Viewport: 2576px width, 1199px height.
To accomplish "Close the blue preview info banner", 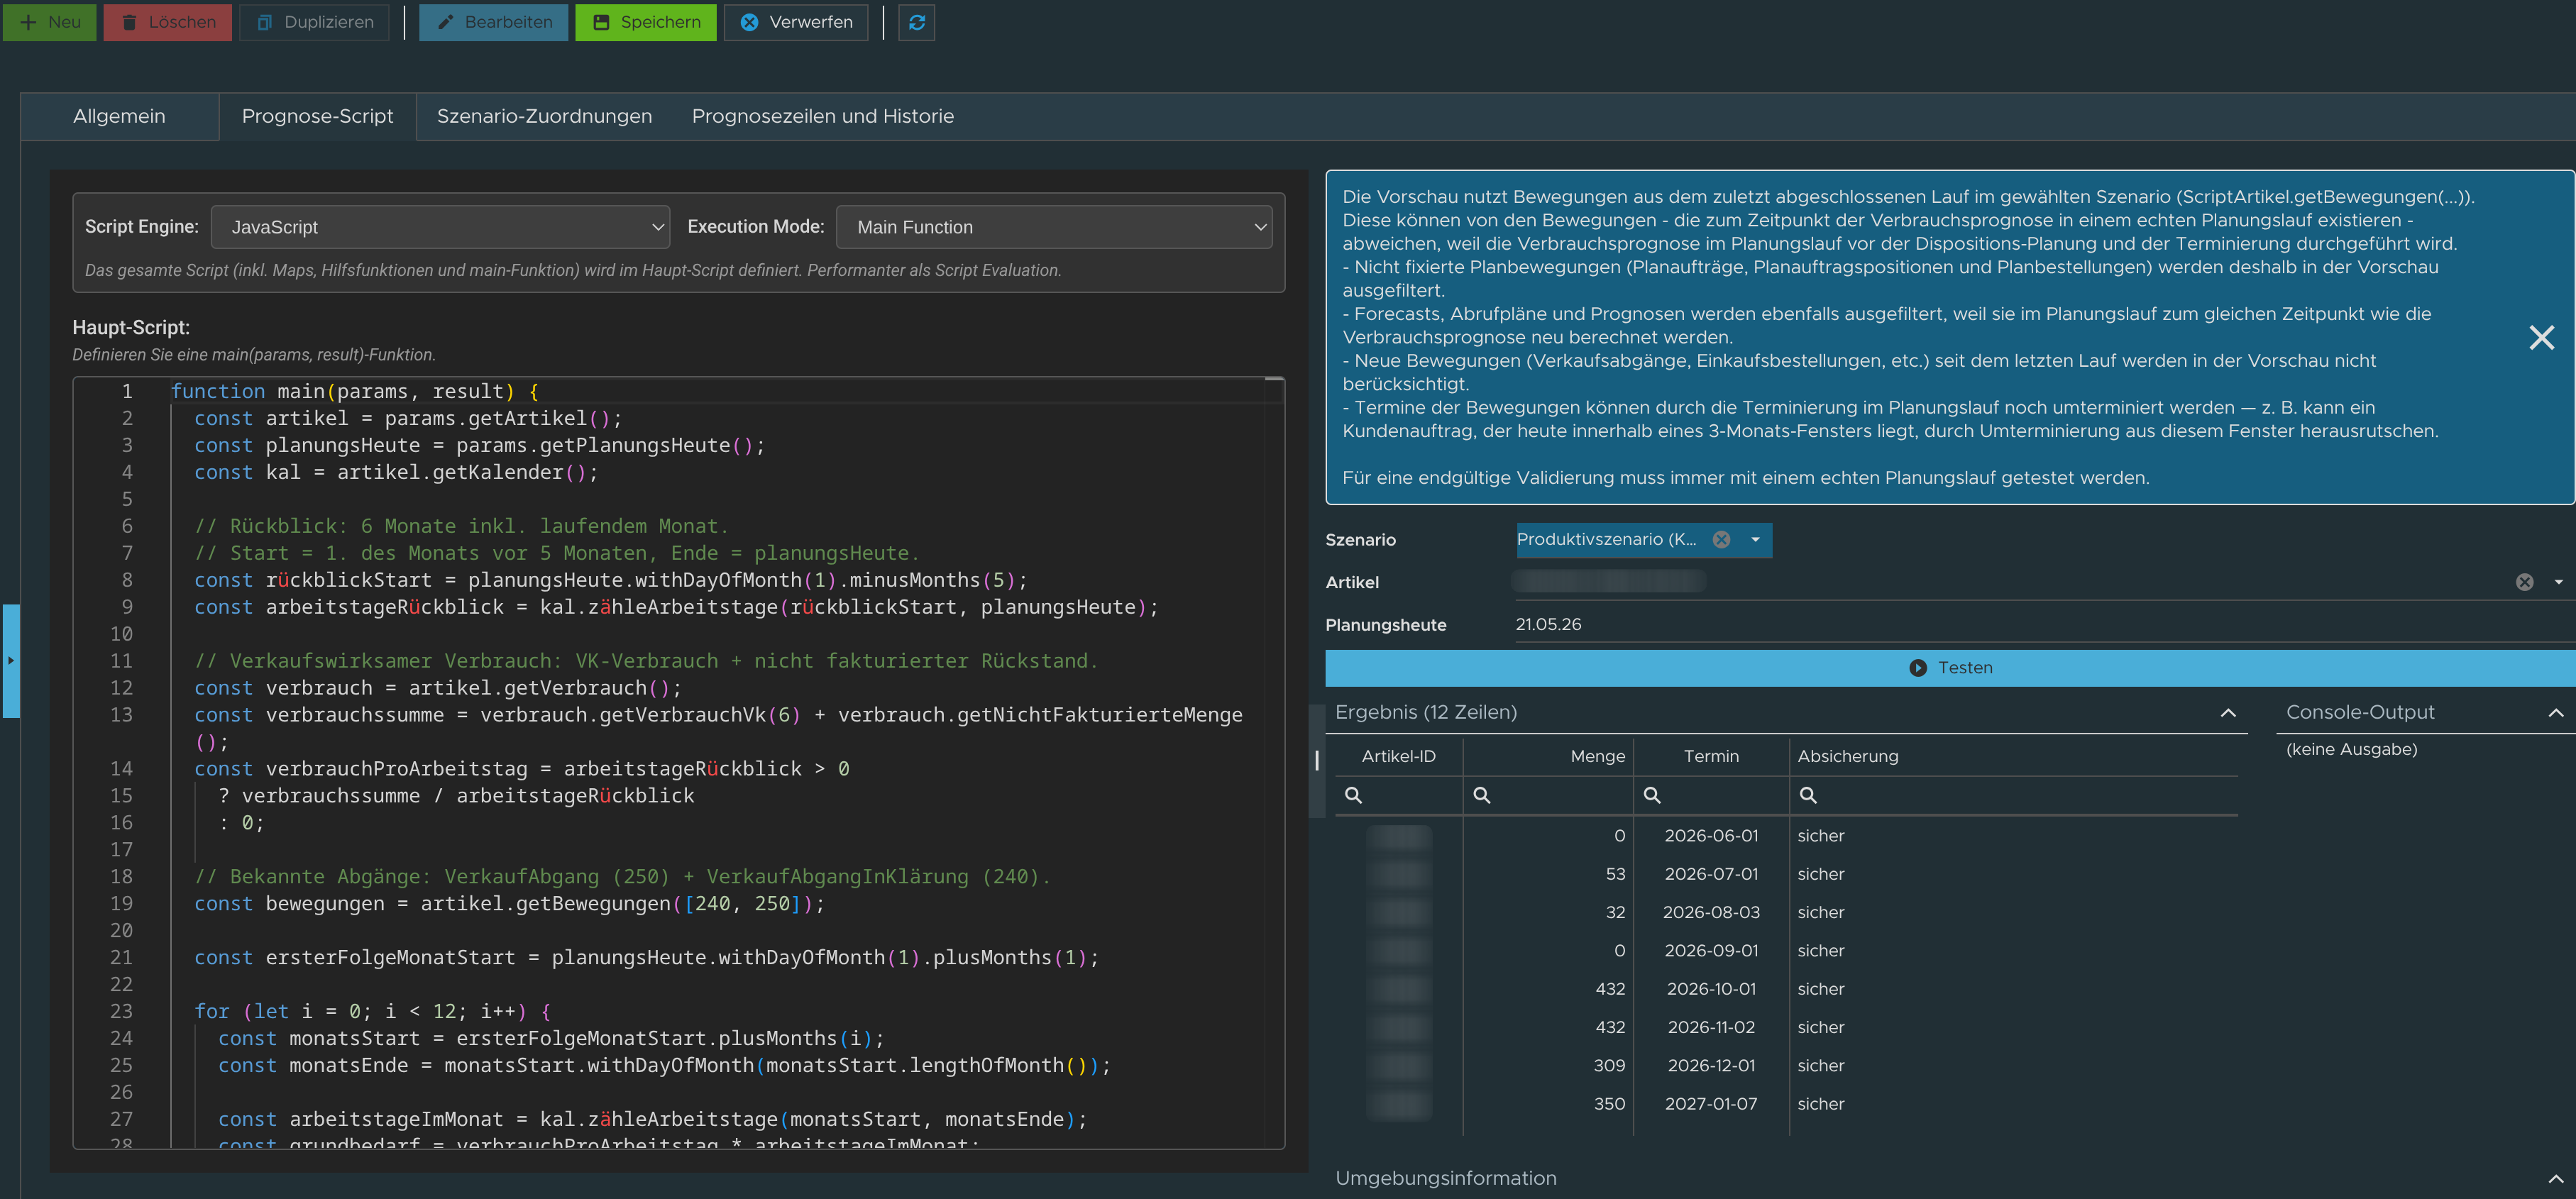I will tap(2541, 337).
